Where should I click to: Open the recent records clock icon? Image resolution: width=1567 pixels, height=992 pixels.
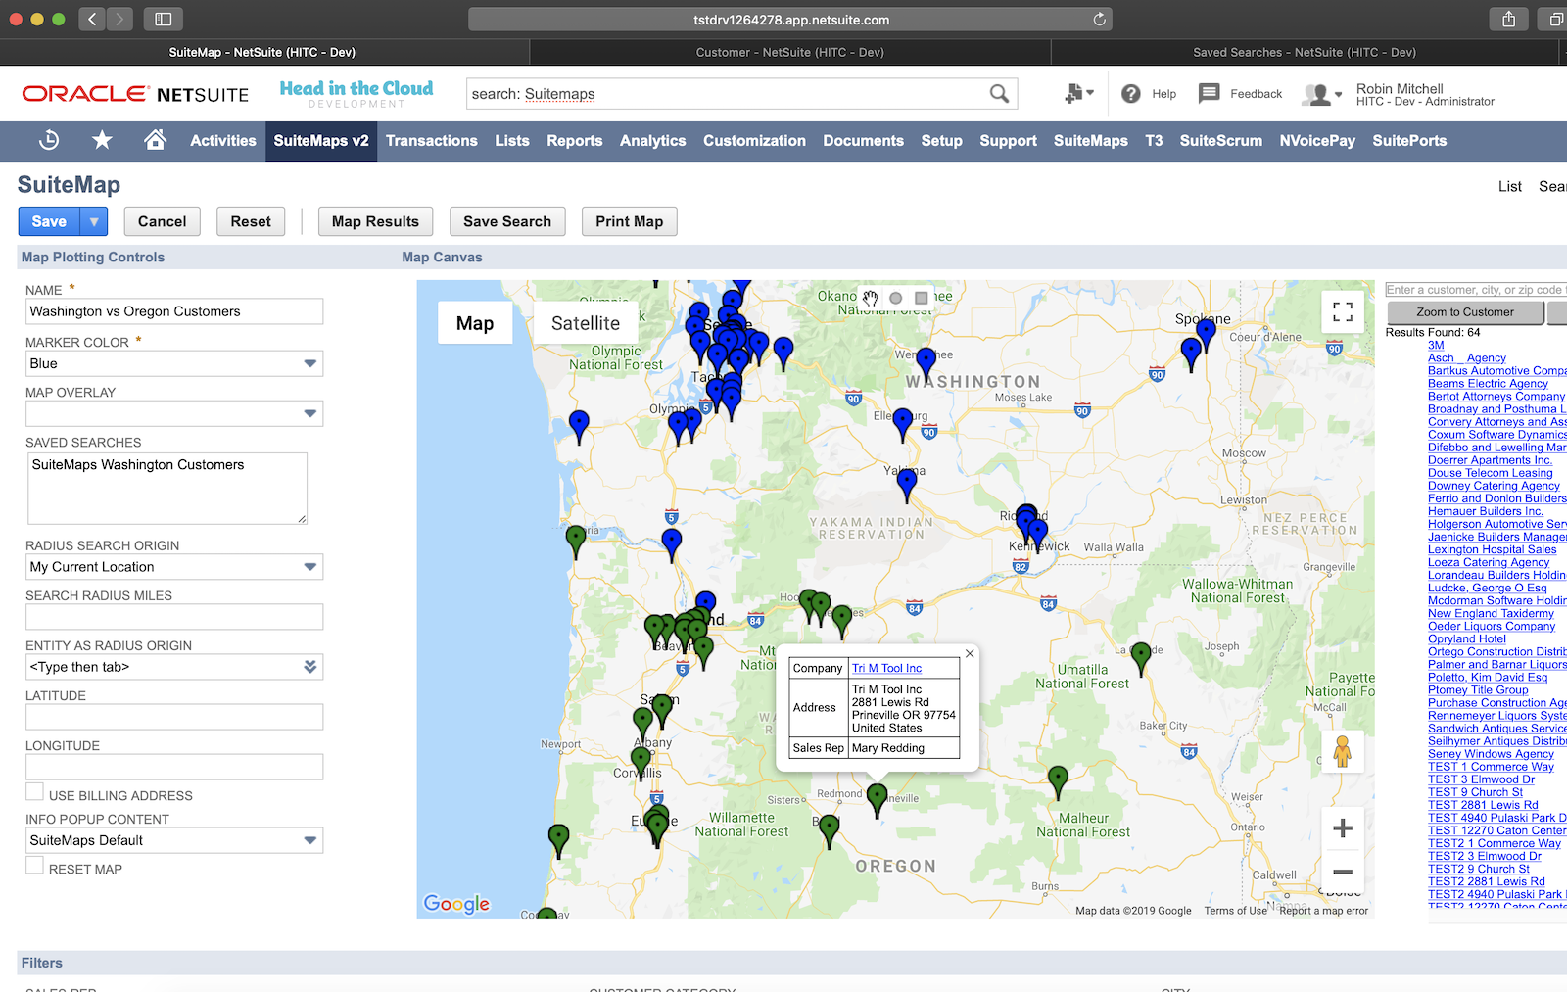[49, 141]
